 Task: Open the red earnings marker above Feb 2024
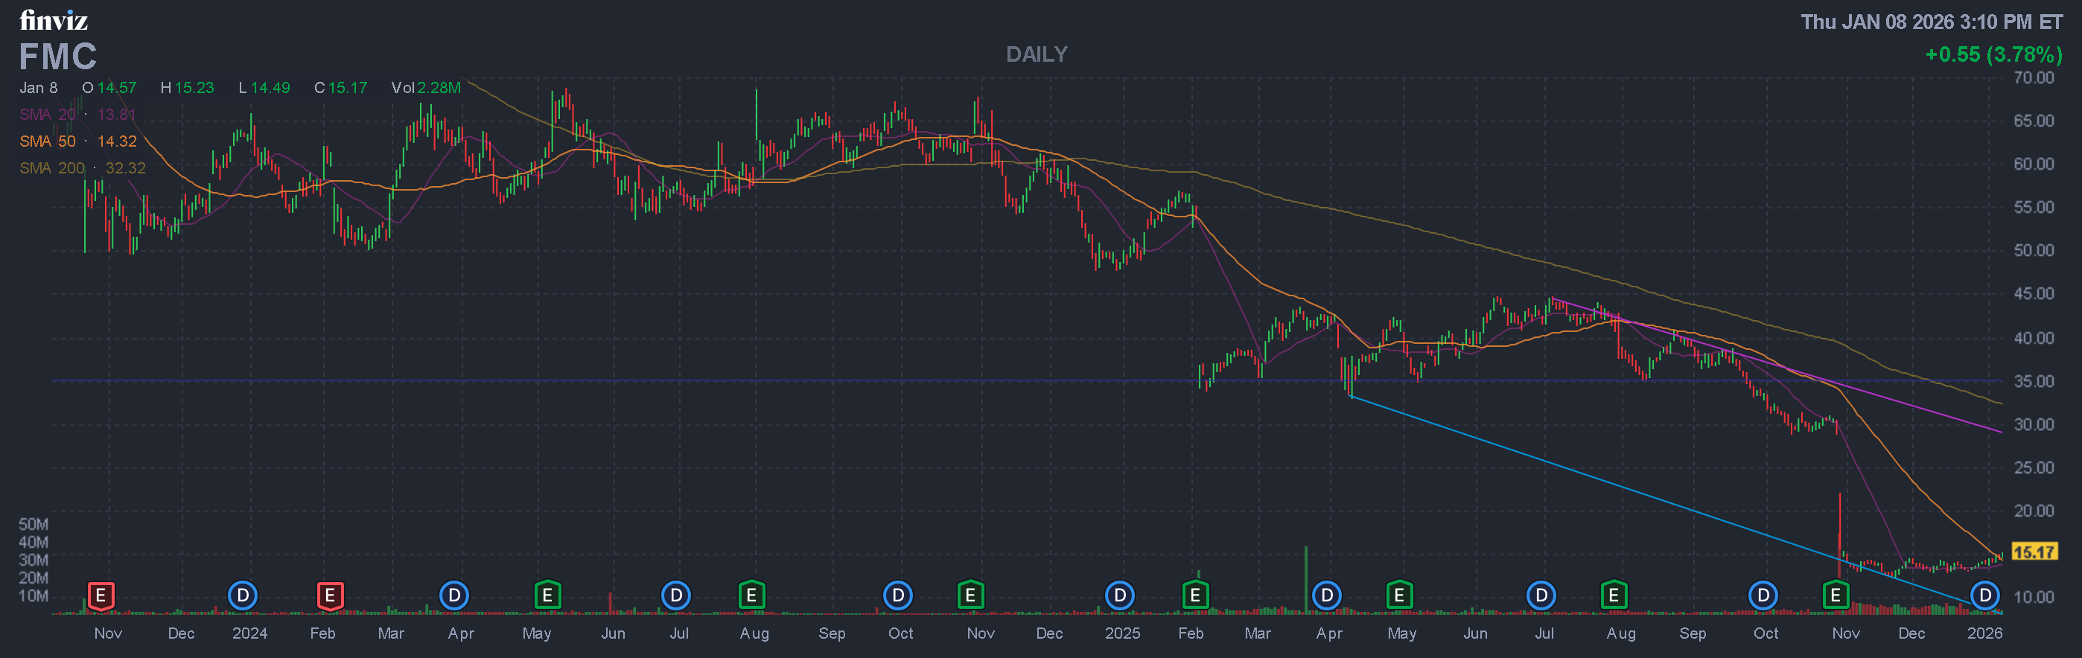coord(330,595)
